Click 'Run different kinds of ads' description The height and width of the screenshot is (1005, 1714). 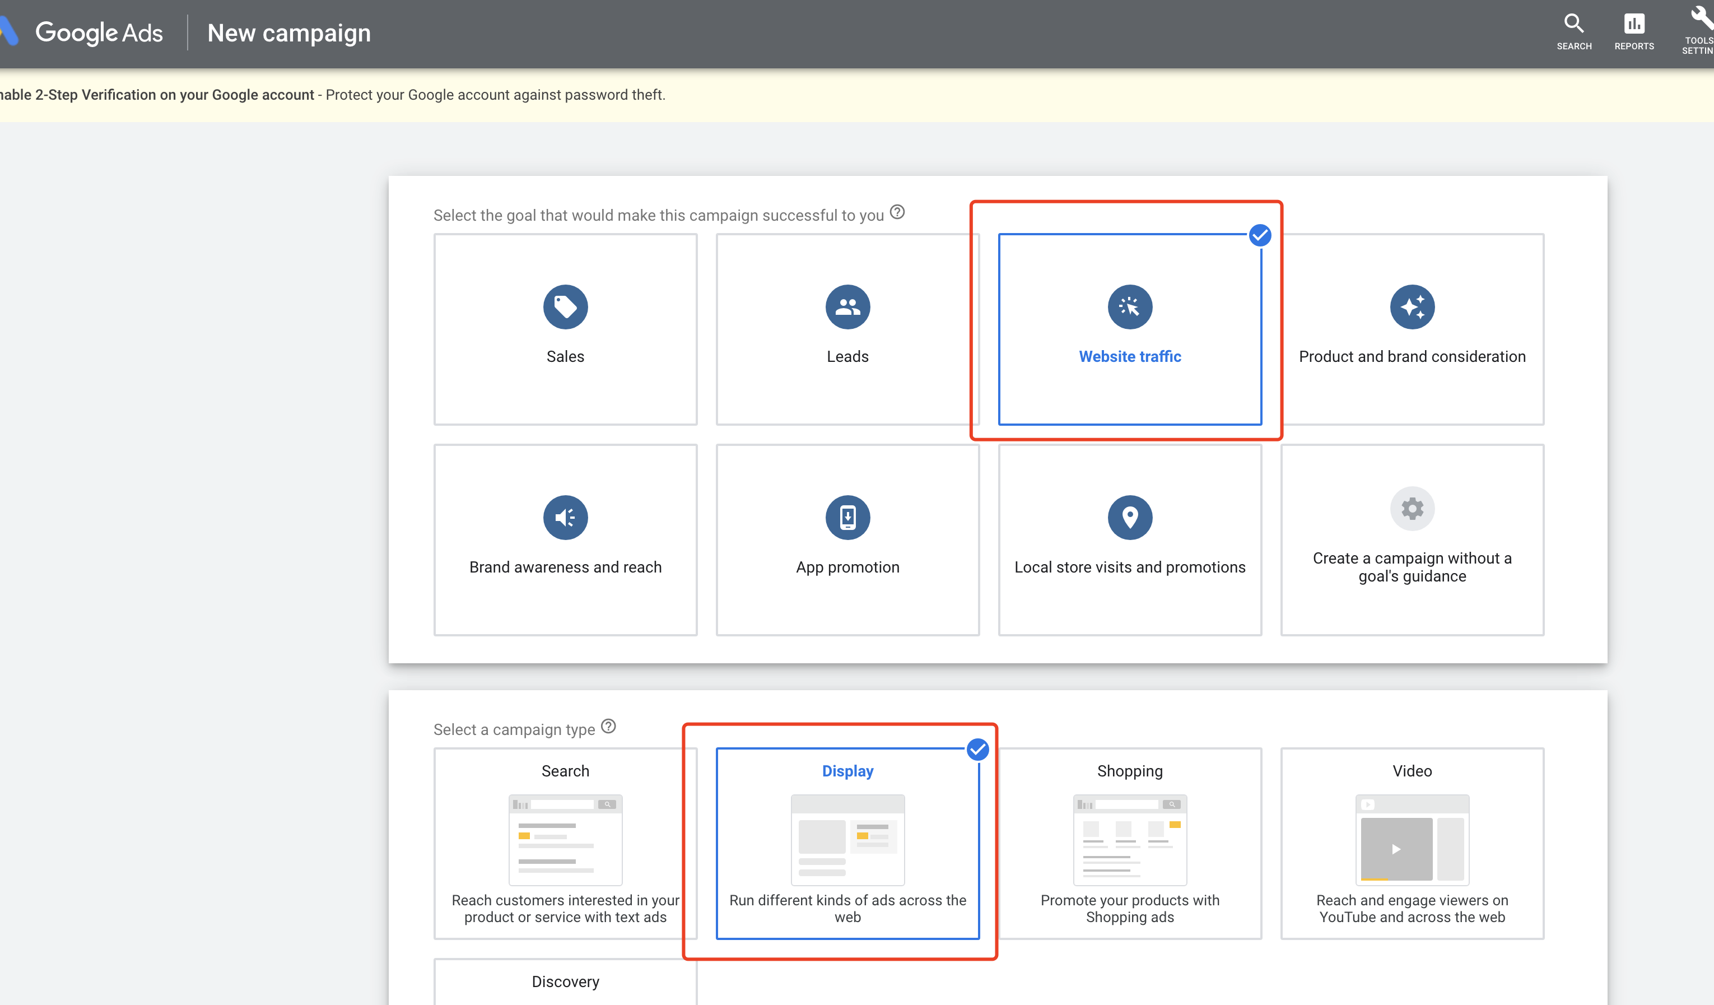pos(847,909)
